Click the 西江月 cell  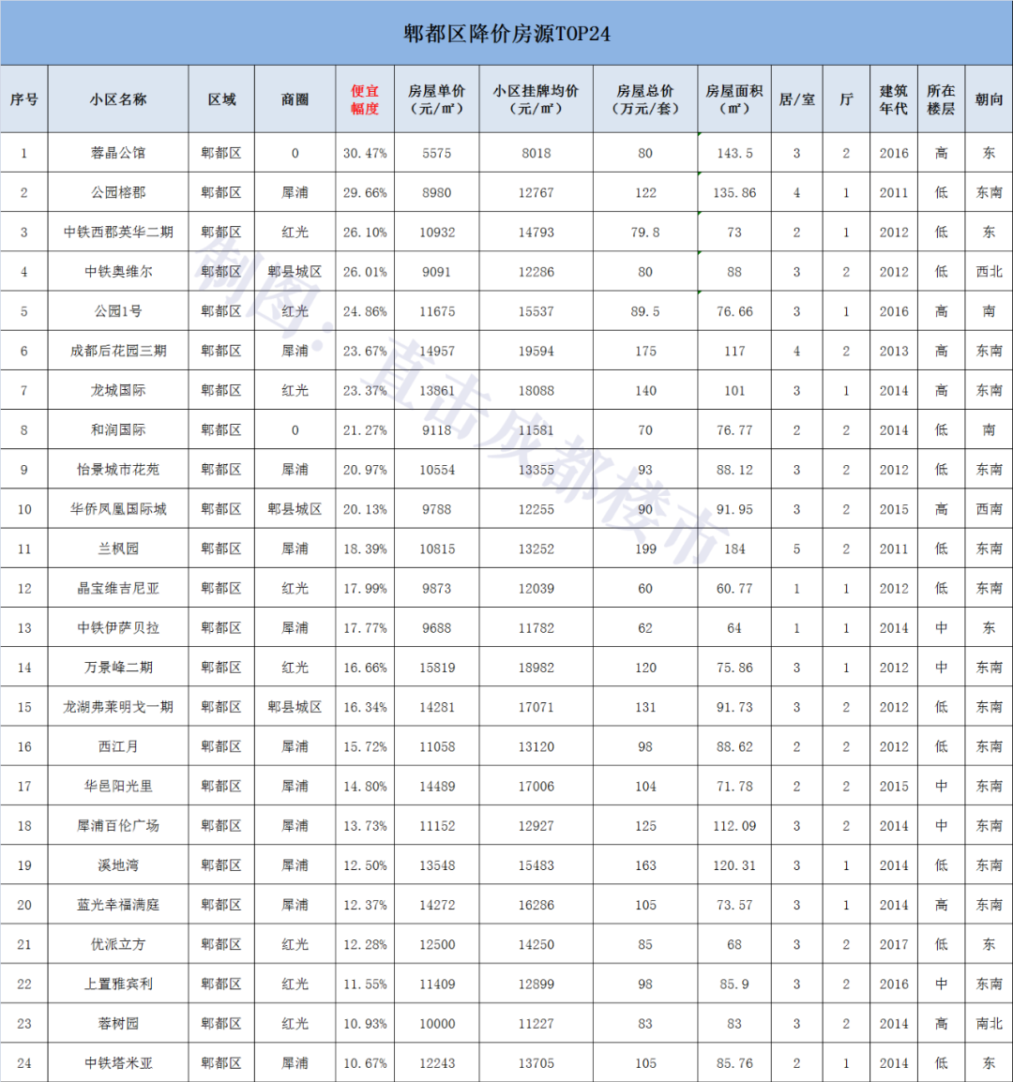[x=118, y=746]
